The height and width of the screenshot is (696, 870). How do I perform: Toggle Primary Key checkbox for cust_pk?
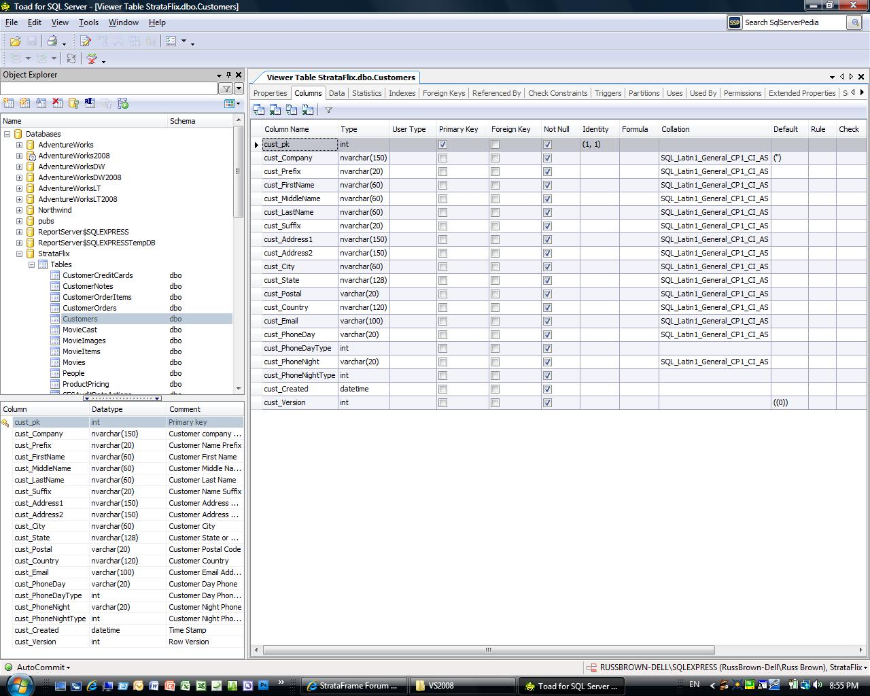[x=442, y=144]
